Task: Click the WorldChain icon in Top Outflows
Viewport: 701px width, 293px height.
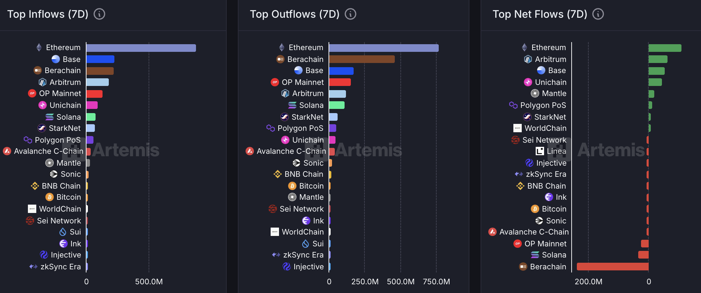Action: (275, 232)
